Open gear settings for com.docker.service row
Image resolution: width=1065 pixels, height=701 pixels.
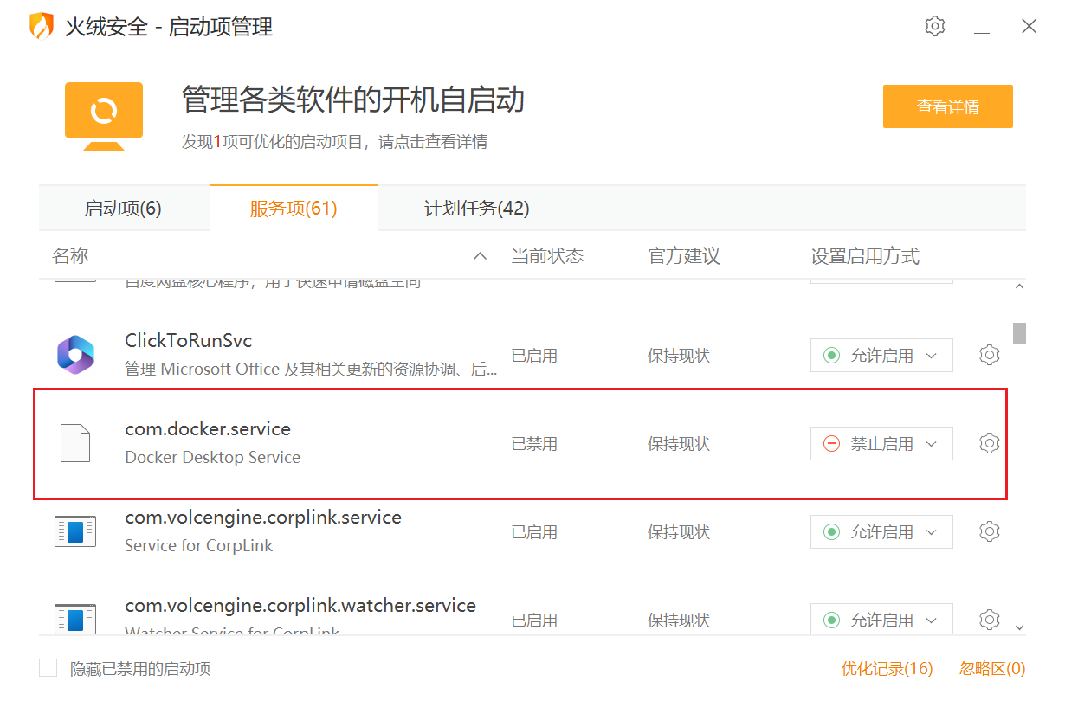990,443
